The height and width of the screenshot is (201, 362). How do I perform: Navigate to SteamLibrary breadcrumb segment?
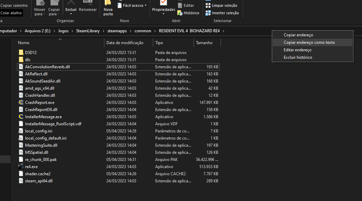[88, 31]
